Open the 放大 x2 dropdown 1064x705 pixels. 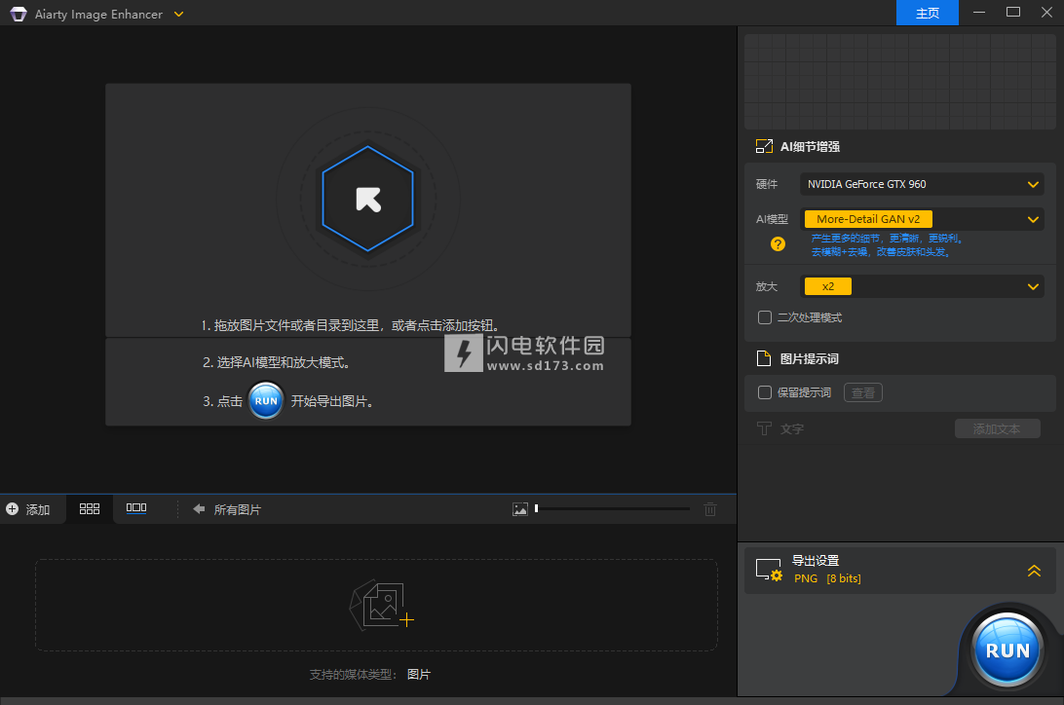pos(922,286)
